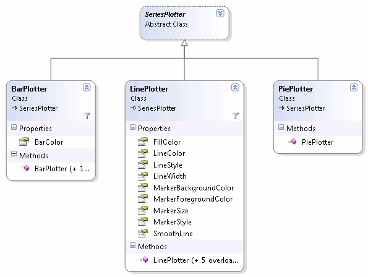Click the LineStyle property icon

(x=143, y=164)
